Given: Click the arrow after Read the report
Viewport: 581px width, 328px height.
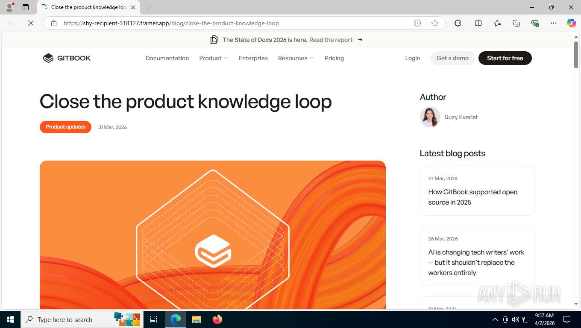Looking at the screenshot, I should point(360,40).
